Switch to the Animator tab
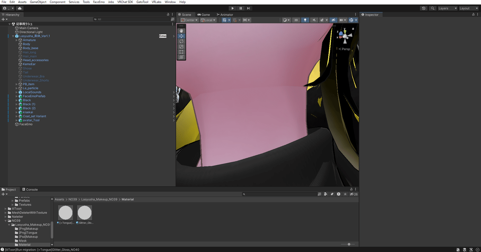Viewport: 481px width, 252px height. [x=224, y=15]
